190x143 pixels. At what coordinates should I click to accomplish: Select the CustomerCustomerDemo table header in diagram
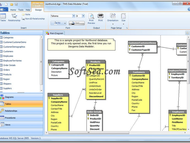pyautogui.click(x=142, y=43)
